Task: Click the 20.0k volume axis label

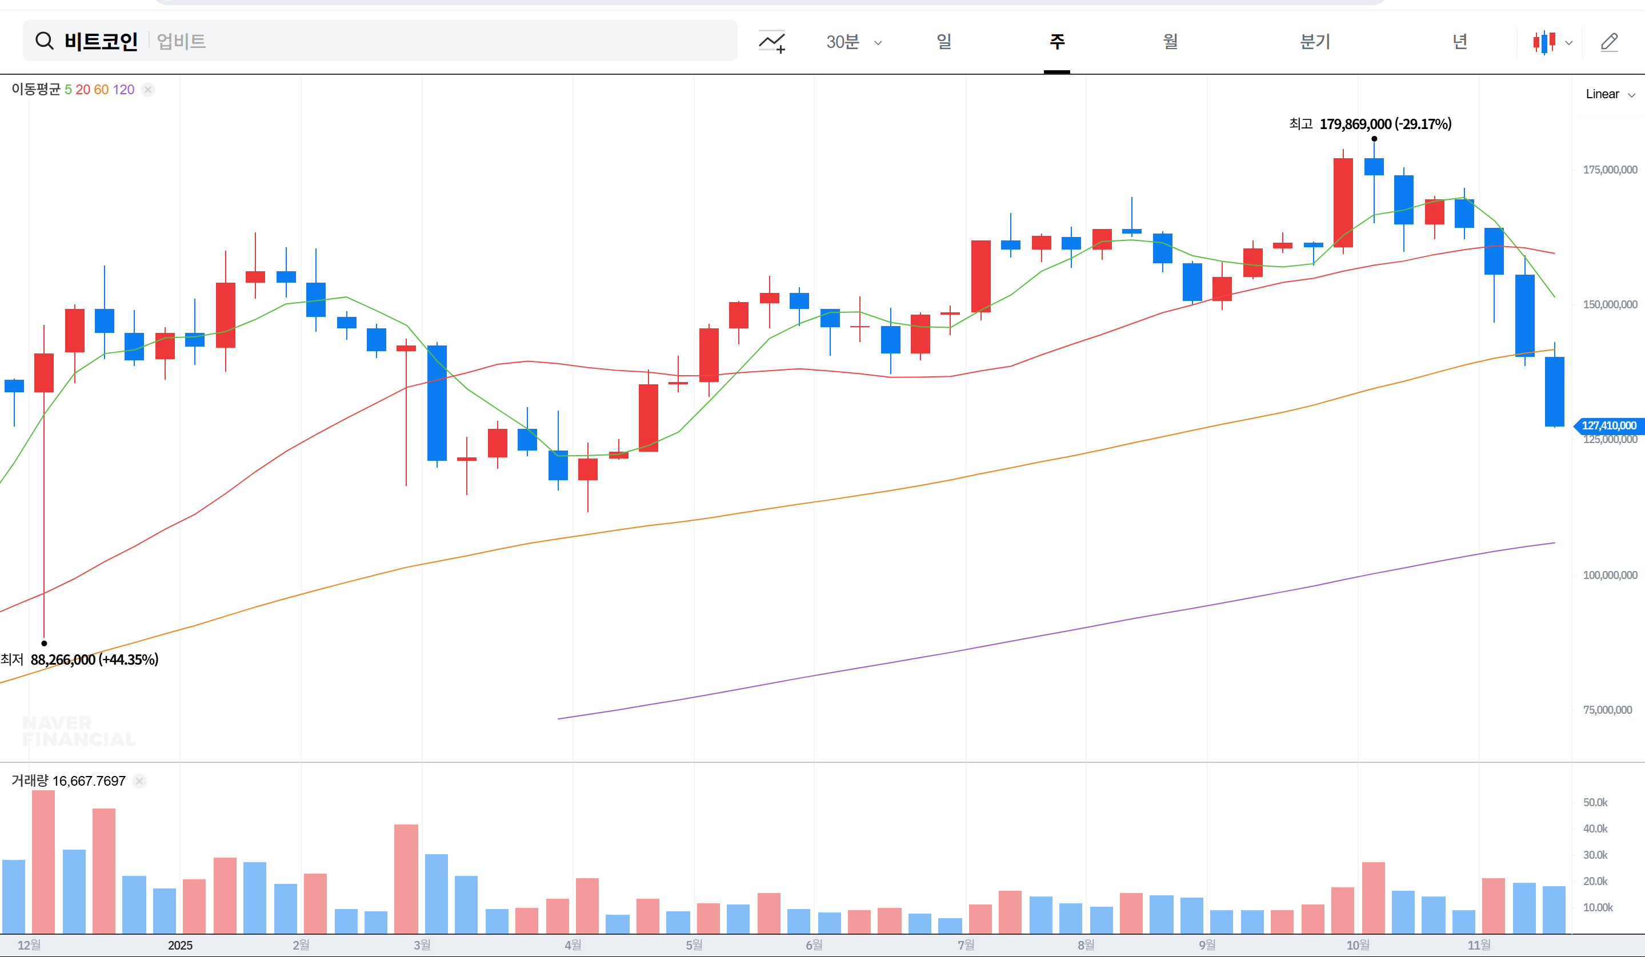Action: (x=1595, y=881)
